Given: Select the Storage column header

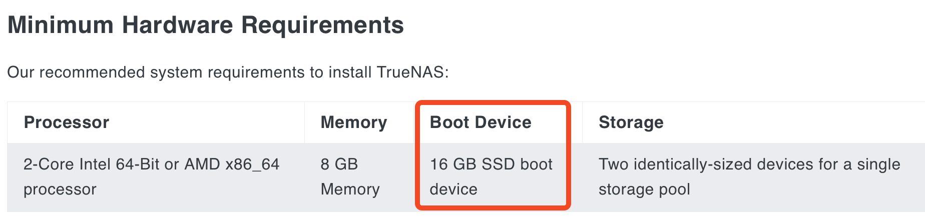Looking at the screenshot, I should (x=631, y=122).
